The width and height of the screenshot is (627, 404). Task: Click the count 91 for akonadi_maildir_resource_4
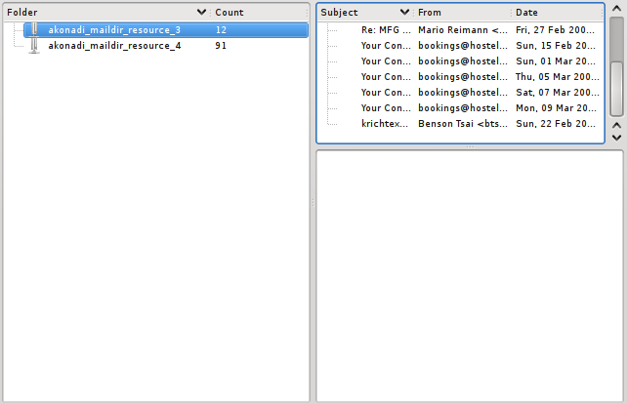tap(221, 46)
